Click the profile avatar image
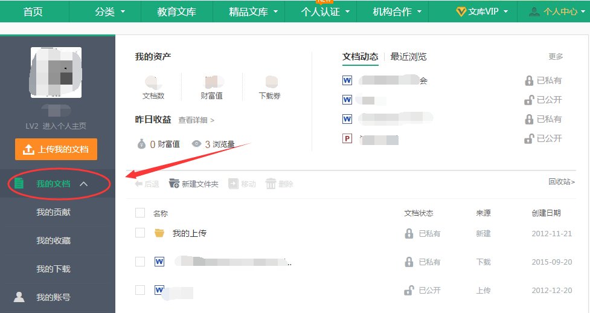 tap(56, 73)
